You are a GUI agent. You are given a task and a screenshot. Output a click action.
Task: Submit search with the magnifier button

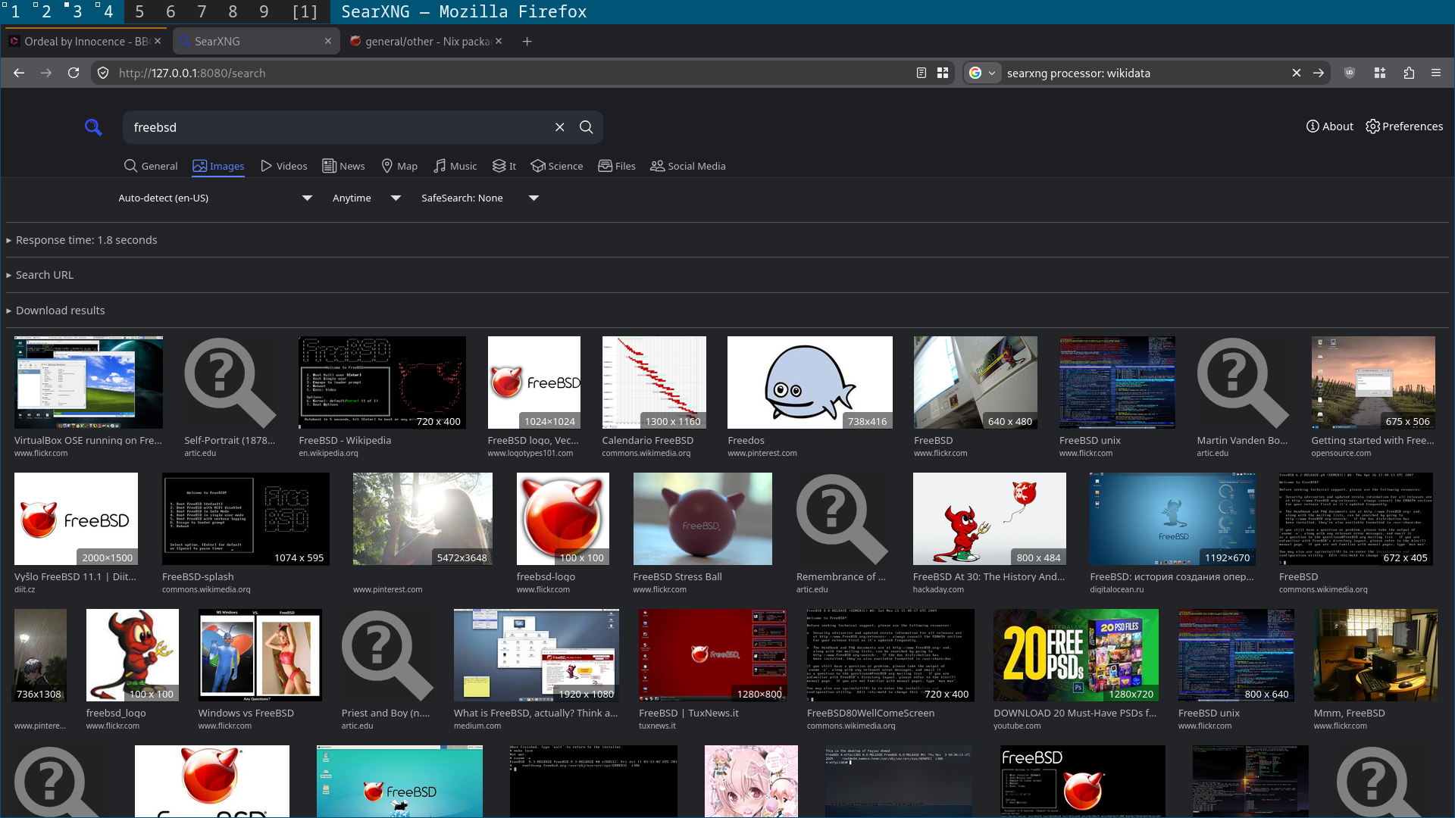[587, 127]
